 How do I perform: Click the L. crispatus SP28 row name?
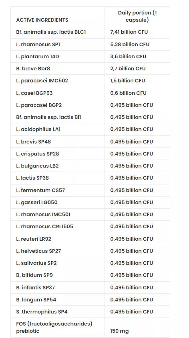coord(37,154)
